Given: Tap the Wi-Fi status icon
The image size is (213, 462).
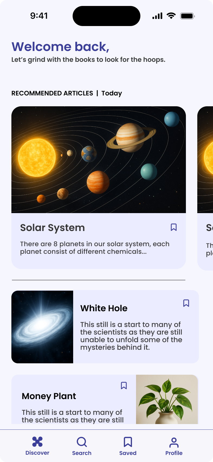Looking at the screenshot, I should tap(170, 15).
